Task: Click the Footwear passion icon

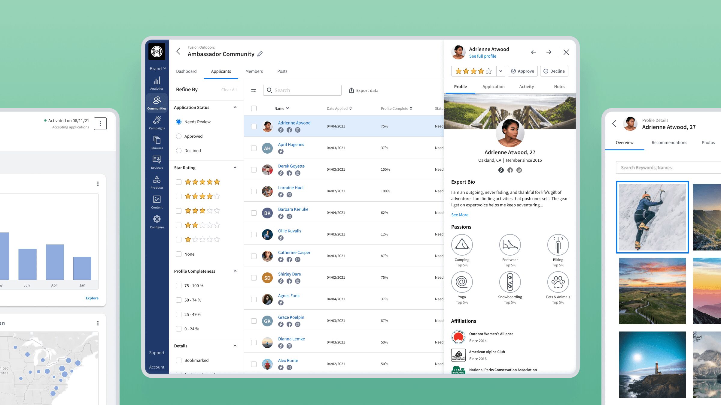Action: 510,245
